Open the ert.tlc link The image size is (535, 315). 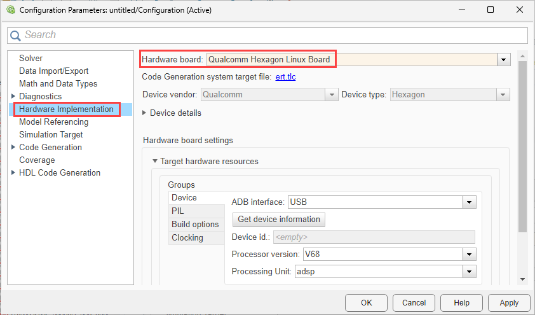285,77
